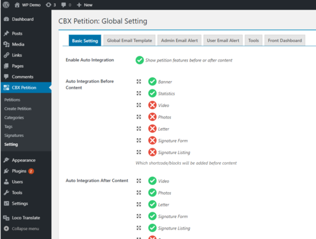
Task: Click the Collapse menu arrow icon
Action: tap(6, 228)
